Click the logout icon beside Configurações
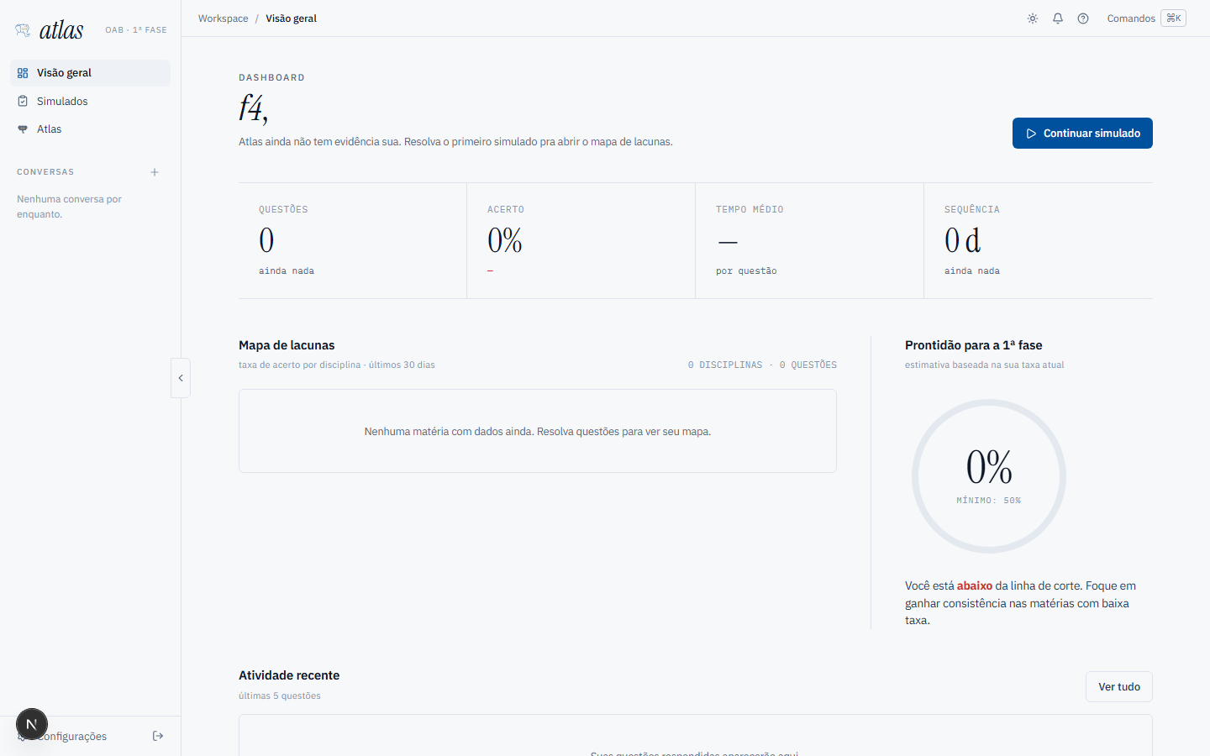This screenshot has height=756, width=1210. click(x=158, y=736)
